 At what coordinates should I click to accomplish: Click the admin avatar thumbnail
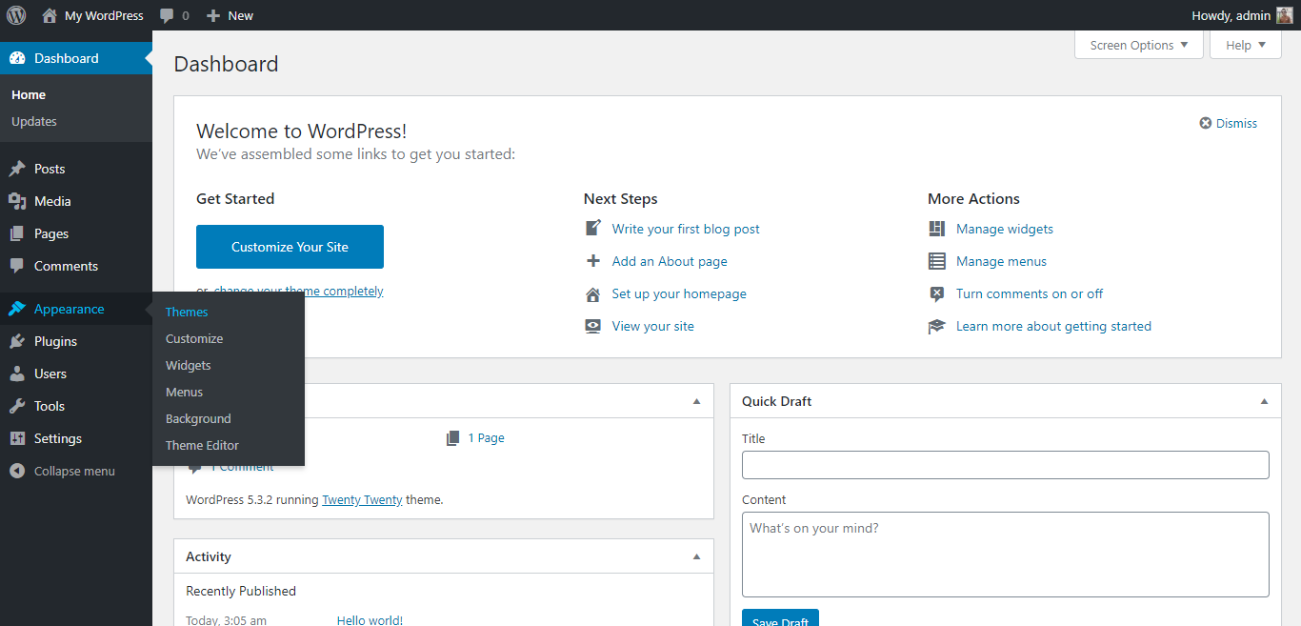click(1285, 15)
